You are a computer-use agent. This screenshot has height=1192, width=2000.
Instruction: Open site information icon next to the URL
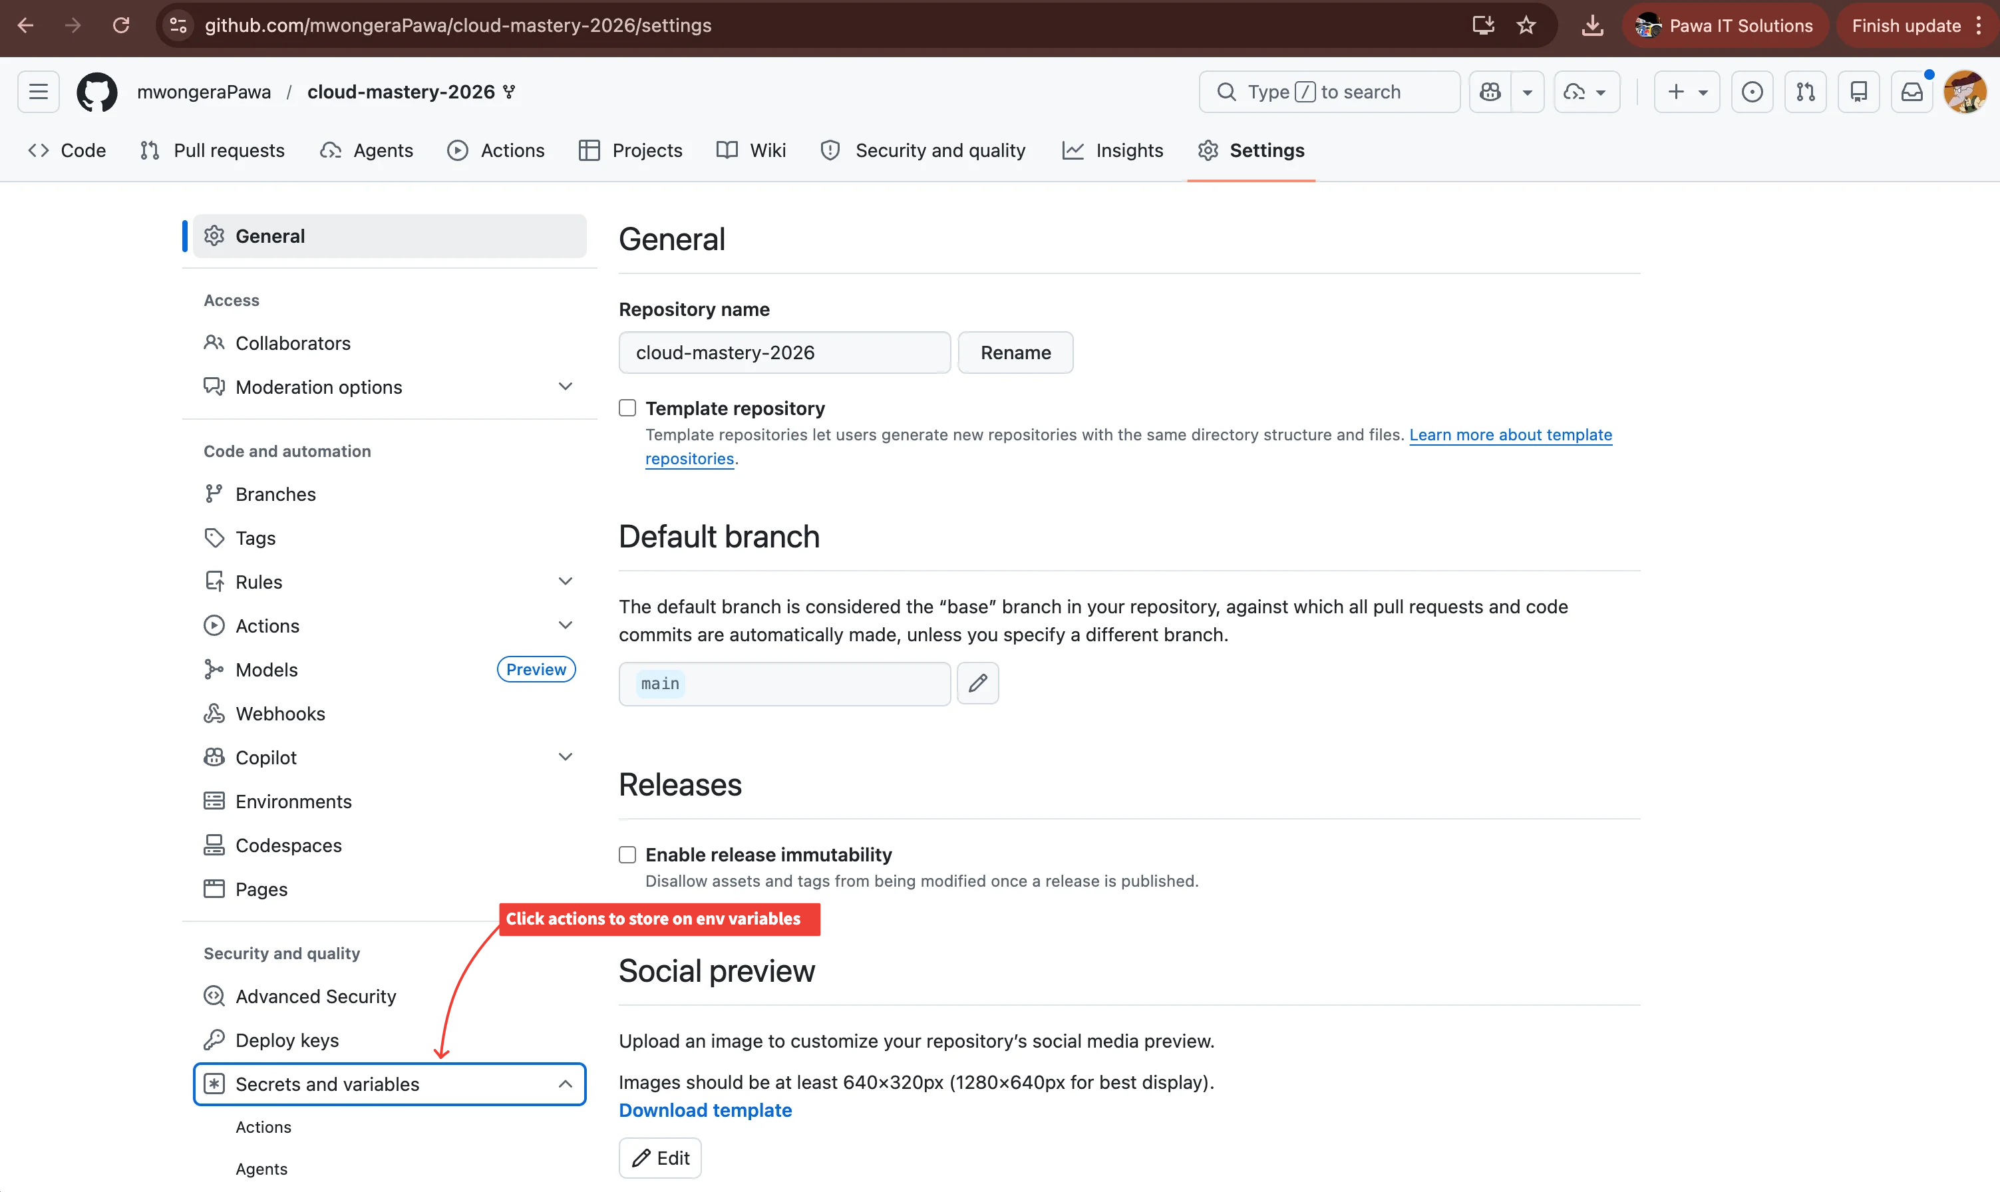click(x=178, y=25)
